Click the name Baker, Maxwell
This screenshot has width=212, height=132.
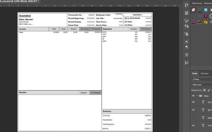pos(26,19)
